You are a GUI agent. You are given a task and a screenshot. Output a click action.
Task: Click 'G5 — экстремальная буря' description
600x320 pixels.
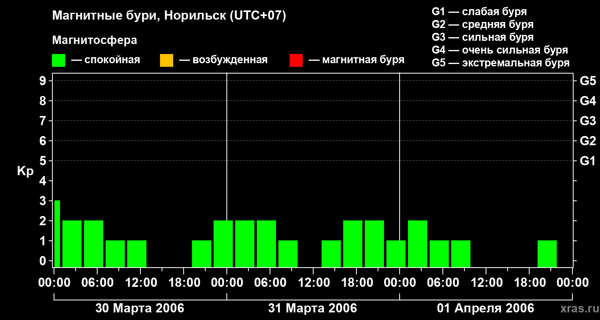(501, 63)
